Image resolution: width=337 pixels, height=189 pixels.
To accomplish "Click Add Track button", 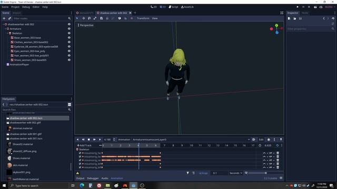I will pos(84,145).
